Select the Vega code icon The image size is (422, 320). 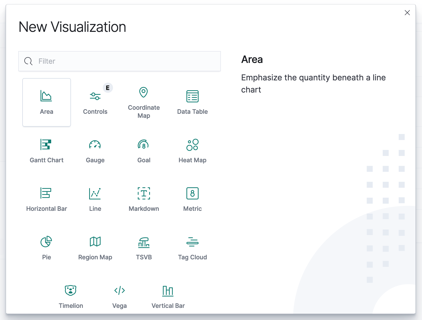tap(119, 290)
